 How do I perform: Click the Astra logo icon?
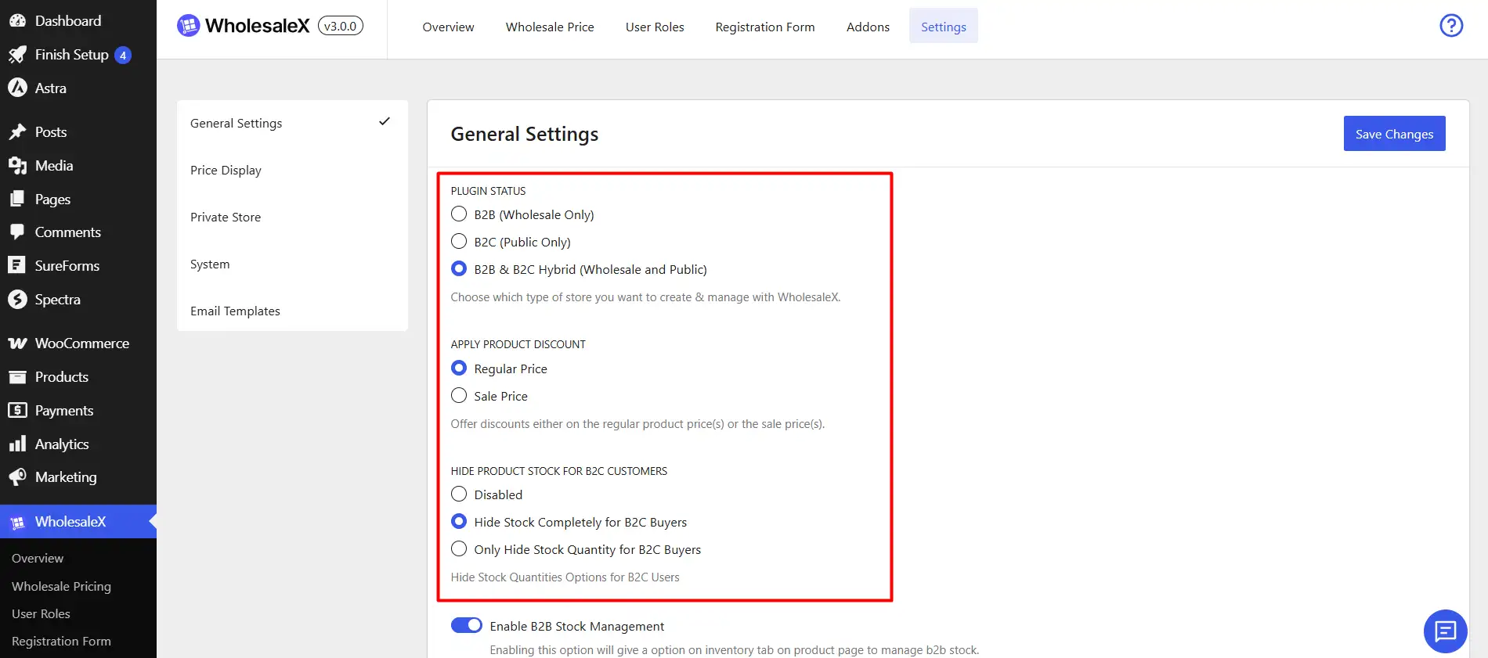pos(17,88)
